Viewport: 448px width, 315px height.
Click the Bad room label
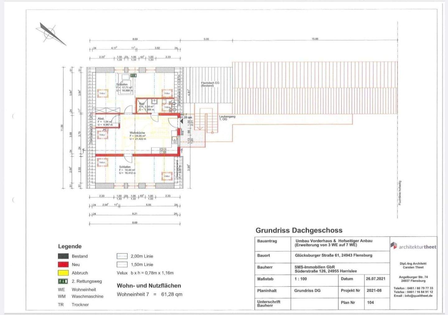(142, 104)
